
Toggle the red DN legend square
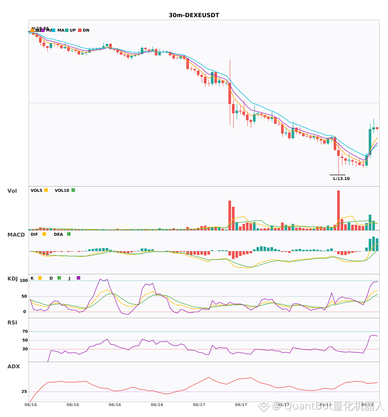click(x=80, y=30)
